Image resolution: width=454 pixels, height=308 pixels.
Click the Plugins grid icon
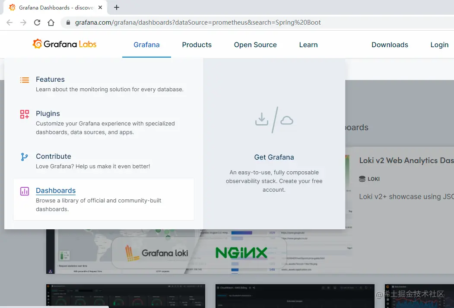(x=25, y=113)
